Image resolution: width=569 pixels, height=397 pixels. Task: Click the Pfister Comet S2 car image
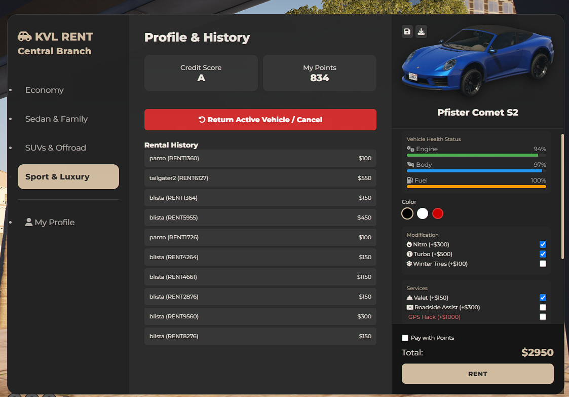(478, 60)
